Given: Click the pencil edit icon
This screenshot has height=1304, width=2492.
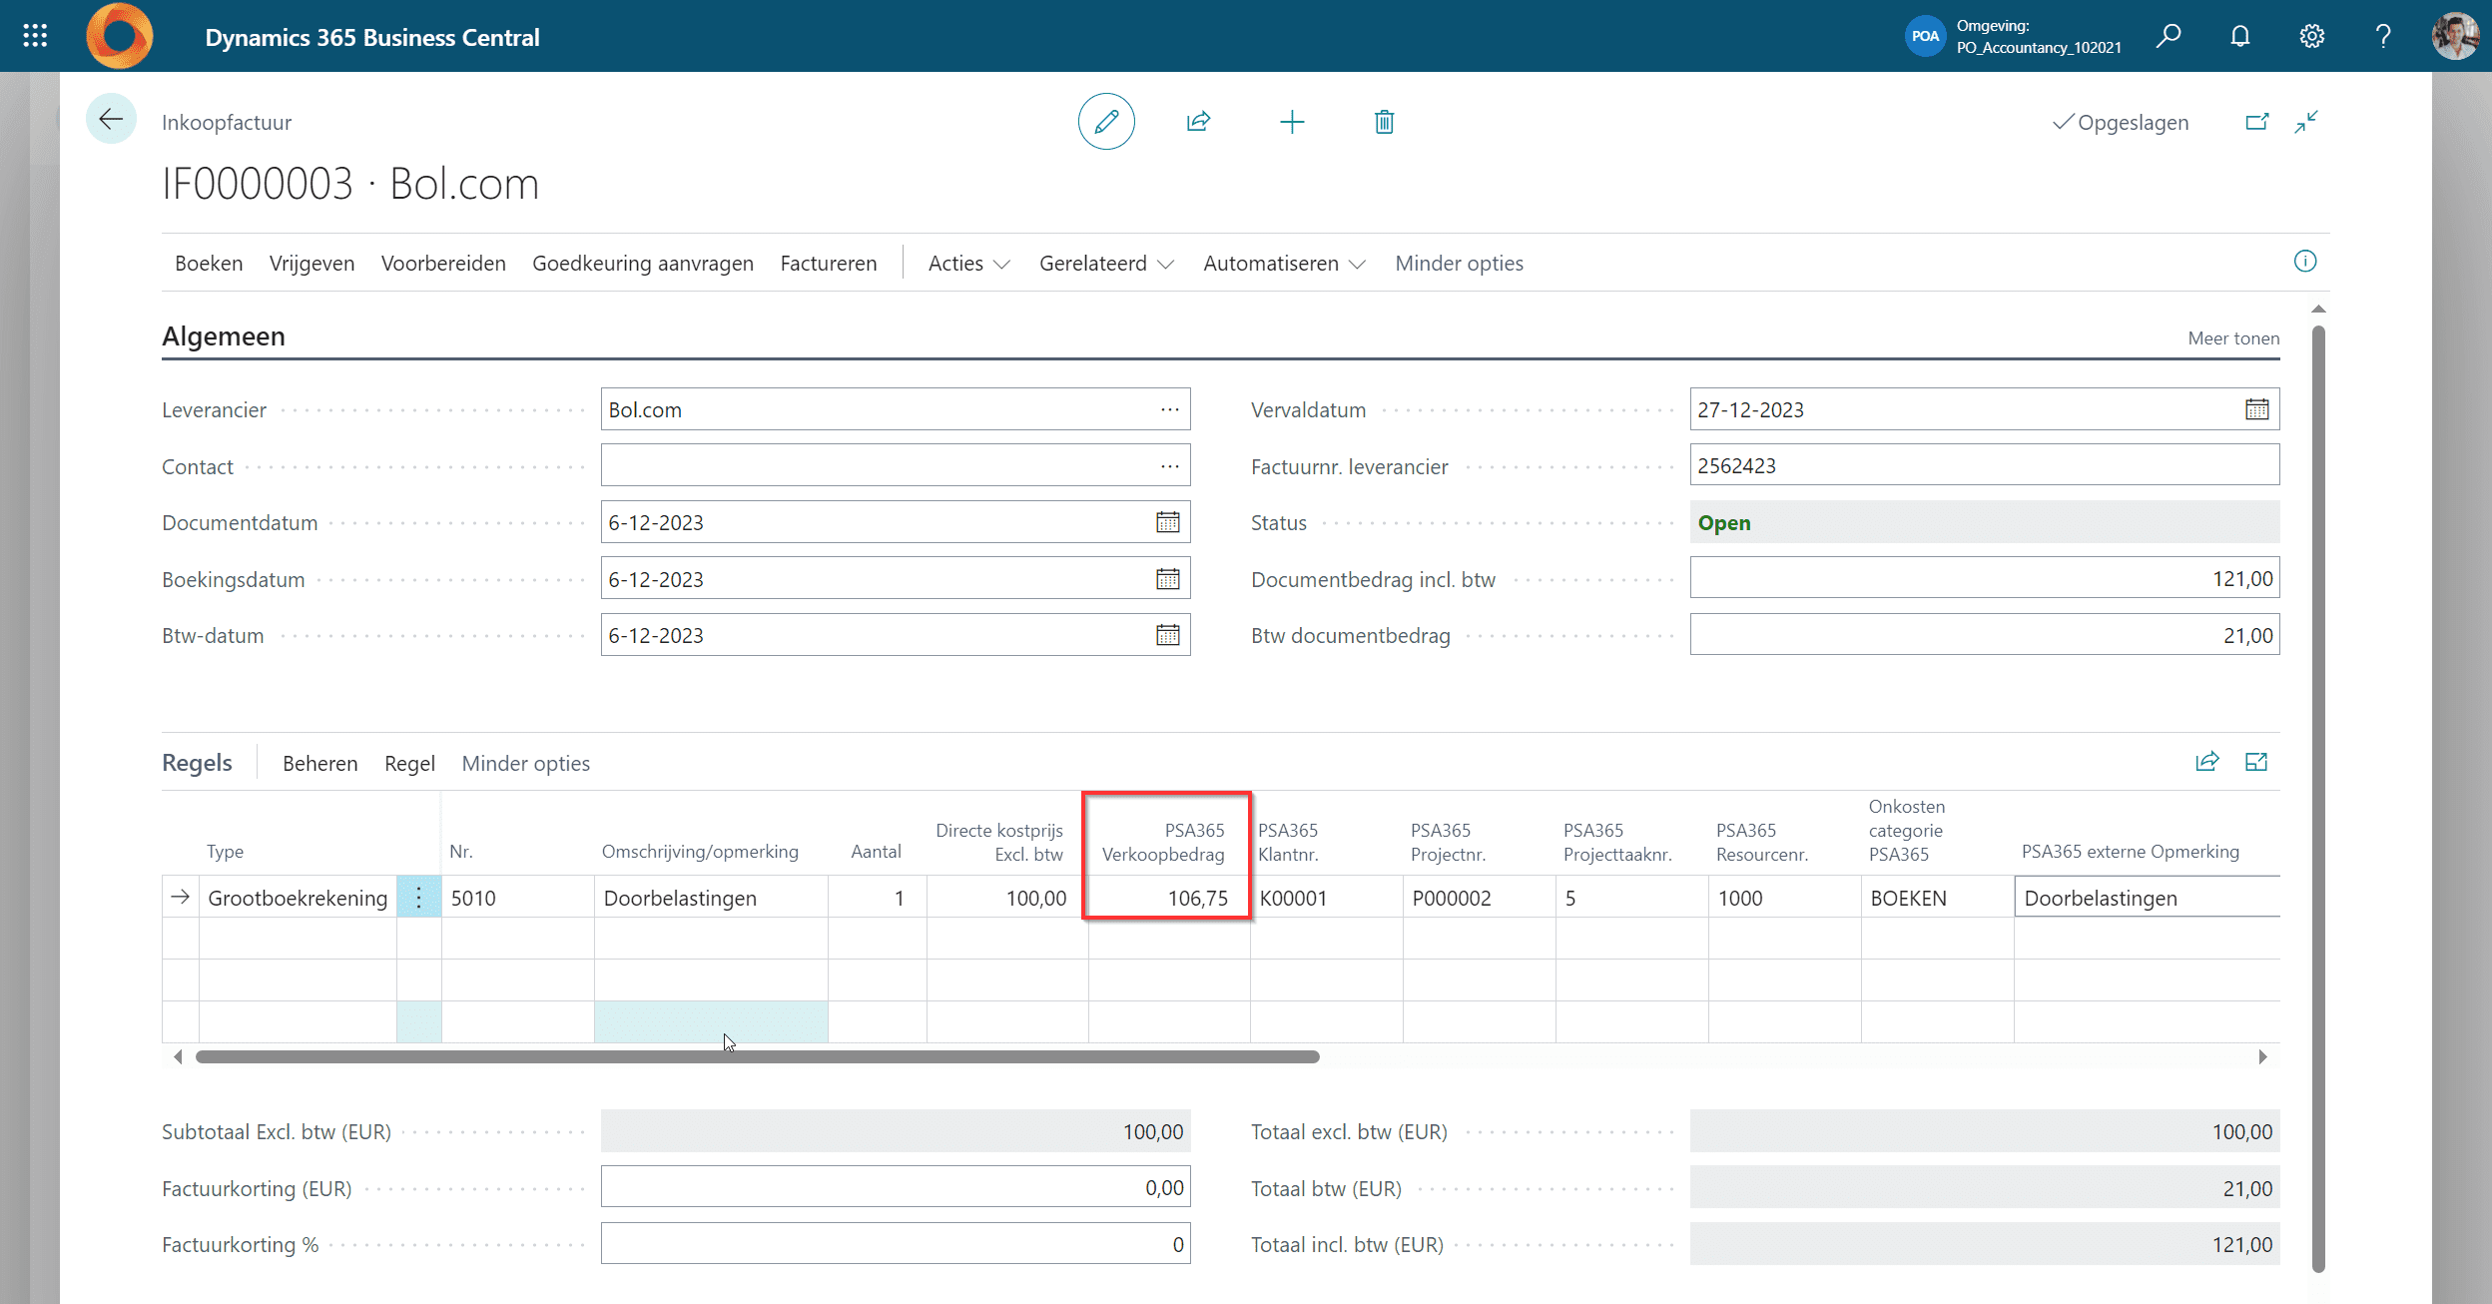Looking at the screenshot, I should point(1106,122).
